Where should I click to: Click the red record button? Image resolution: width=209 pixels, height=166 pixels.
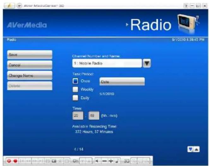coord(15,161)
